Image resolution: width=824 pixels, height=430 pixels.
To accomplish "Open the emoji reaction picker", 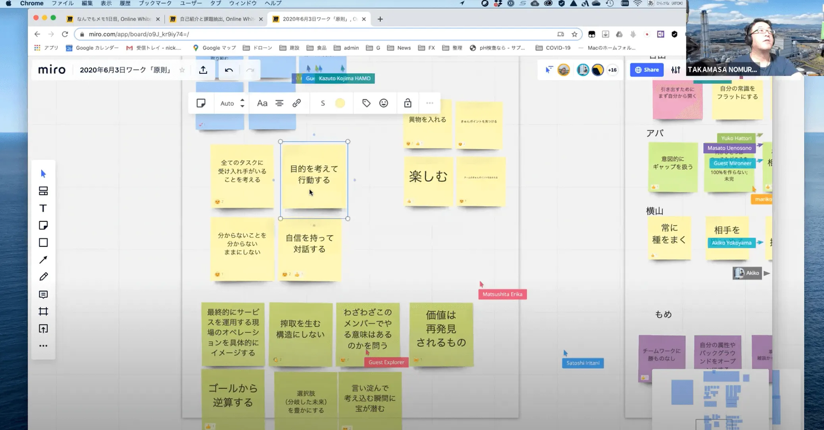I will point(384,103).
